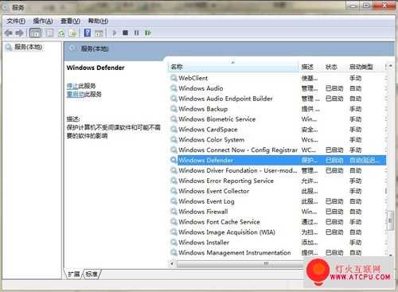Select Windows Image Acquisition (WIA) service
Screen dimensions: 398x292
[277, 232]
